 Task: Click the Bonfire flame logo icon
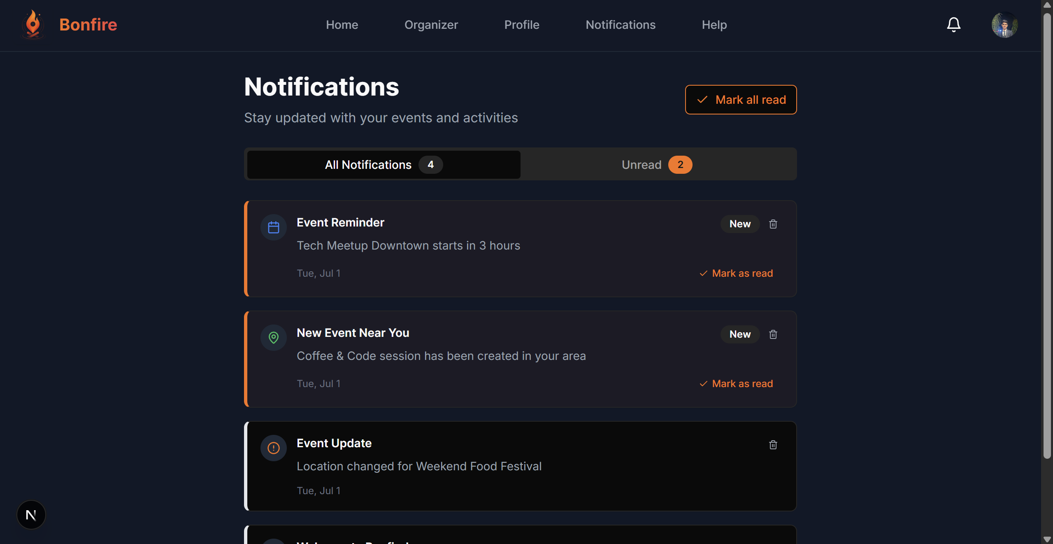pyautogui.click(x=33, y=25)
